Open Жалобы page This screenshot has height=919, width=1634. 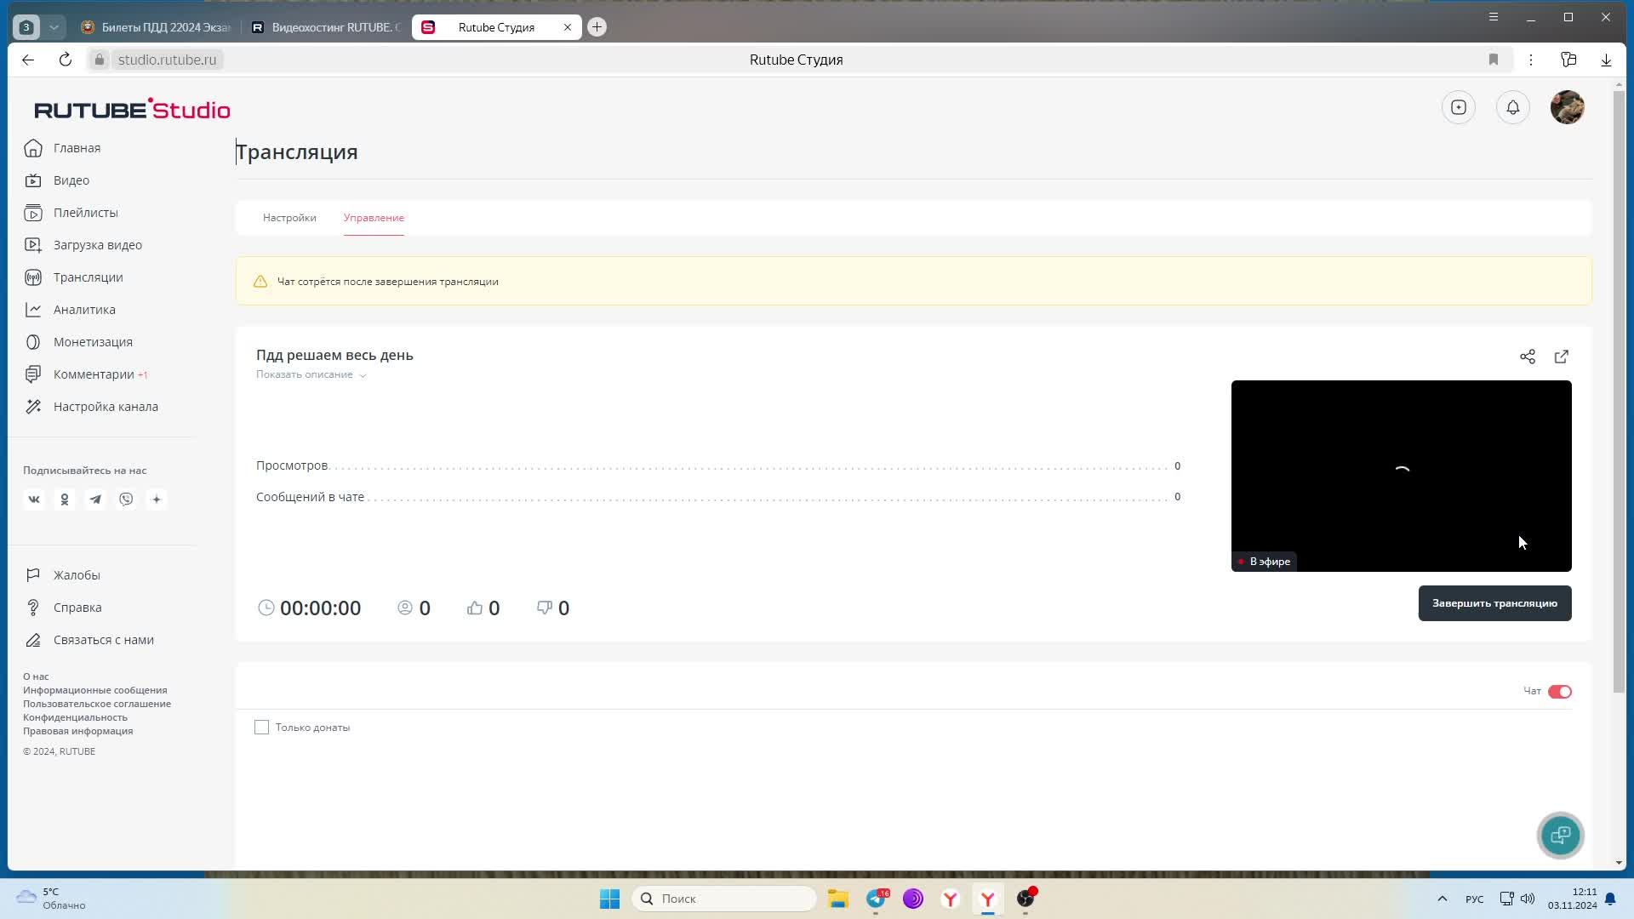(x=62, y=575)
